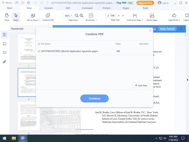Click the Zoom In magnifier icon
This screenshot has width=189, height=142.
[x=82, y=15]
